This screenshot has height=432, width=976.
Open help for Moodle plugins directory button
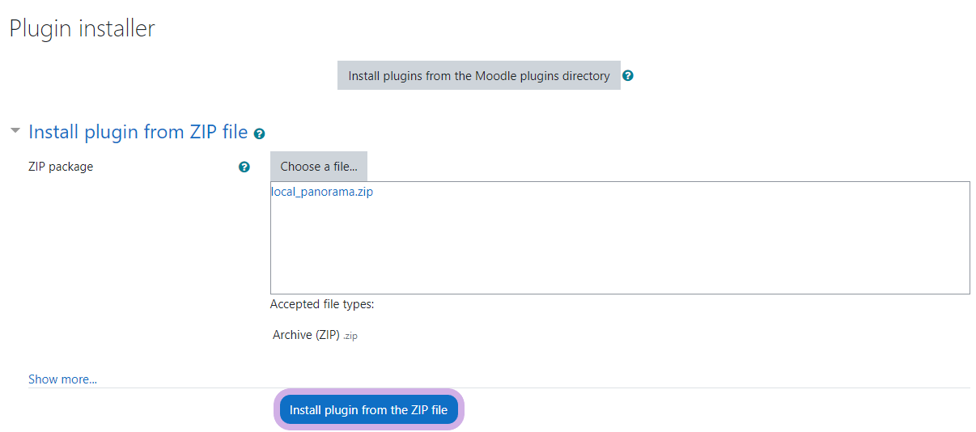click(x=628, y=76)
